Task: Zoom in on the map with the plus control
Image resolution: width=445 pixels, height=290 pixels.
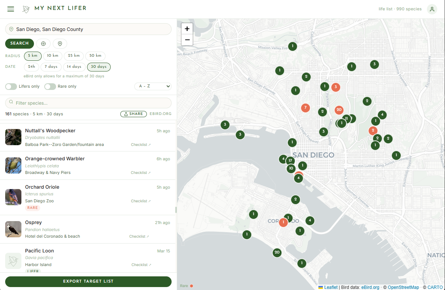Action: click(187, 28)
